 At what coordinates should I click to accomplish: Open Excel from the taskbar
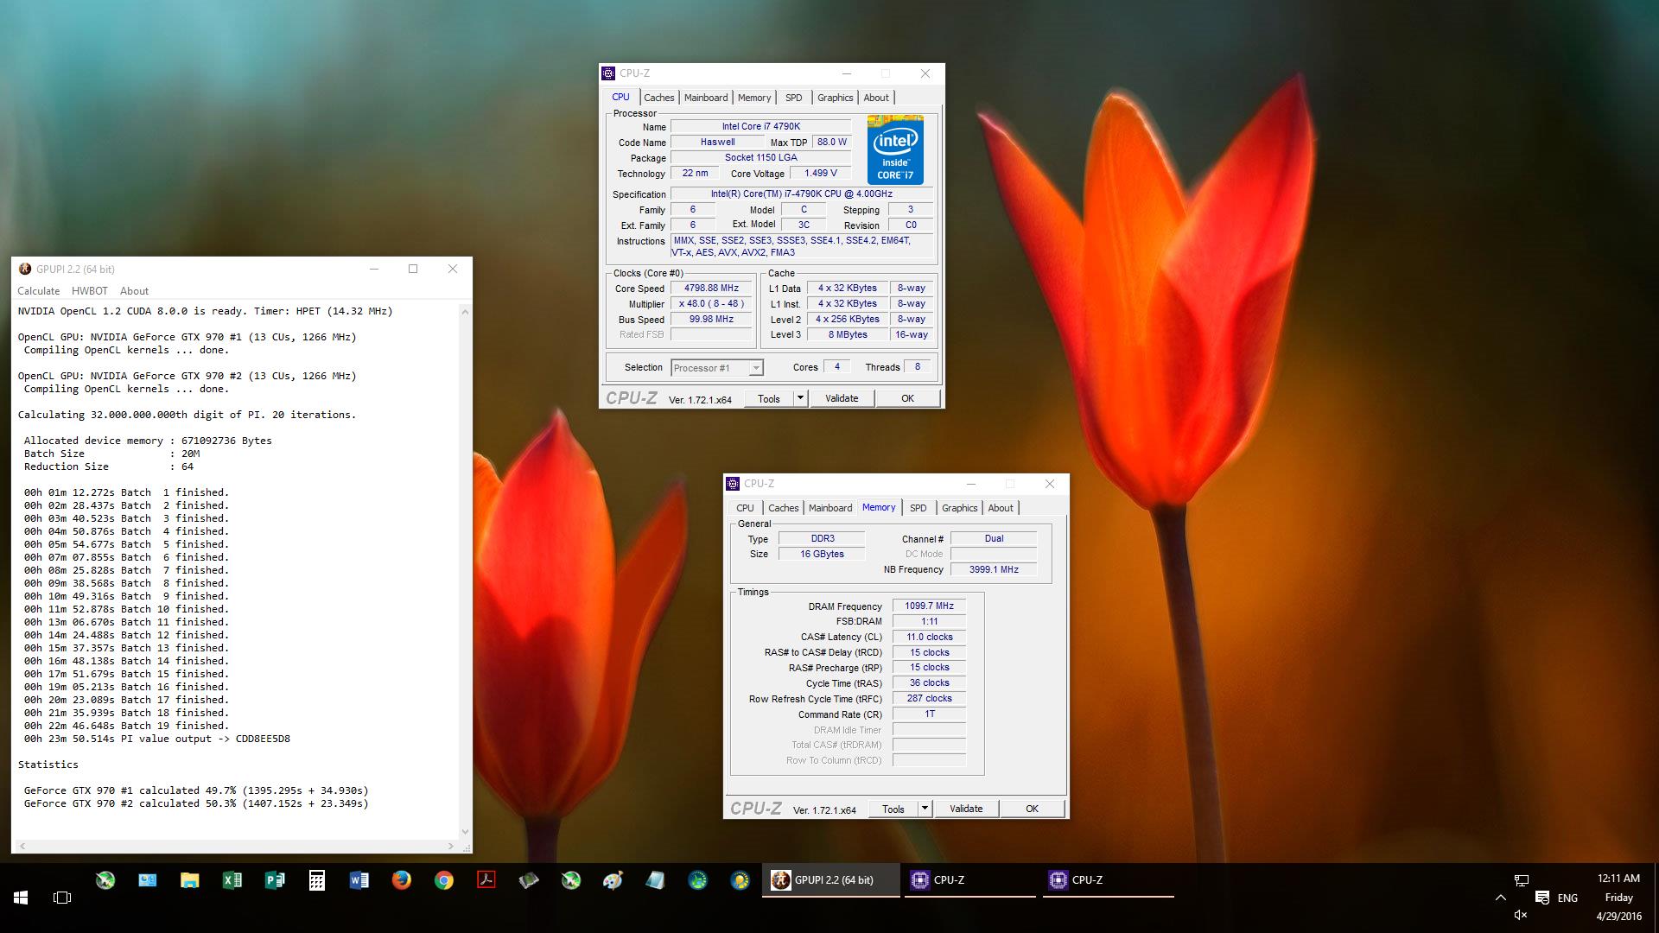click(x=232, y=880)
